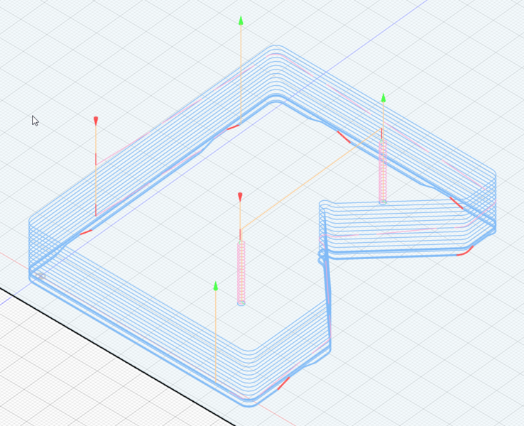The width and height of the screenshot is (524, 426).
Task: Select the bottom rounded corner of the toolpath
Action: tap(249, 403)
